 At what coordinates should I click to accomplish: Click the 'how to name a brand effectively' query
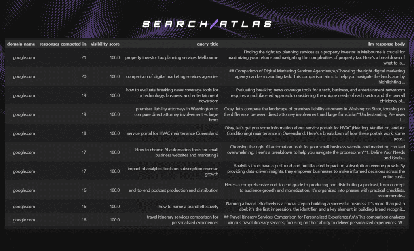188,207
